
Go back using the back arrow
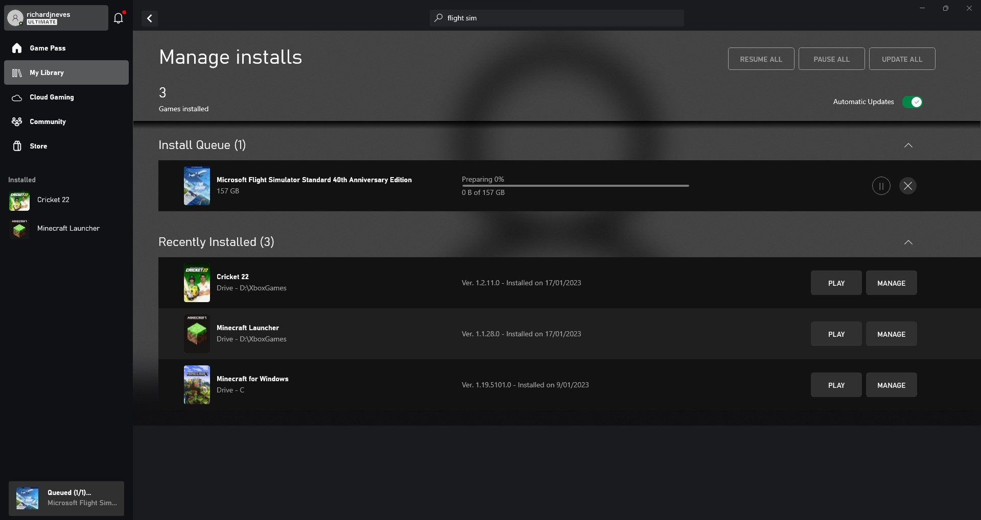click(149, 18)
